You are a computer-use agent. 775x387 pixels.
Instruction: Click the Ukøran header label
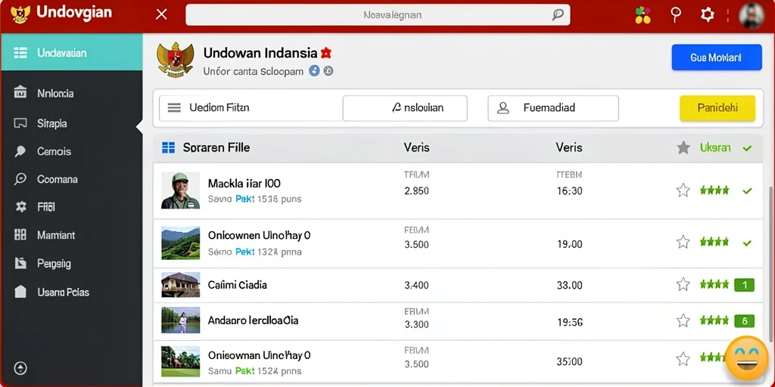(x=715, y=147)
